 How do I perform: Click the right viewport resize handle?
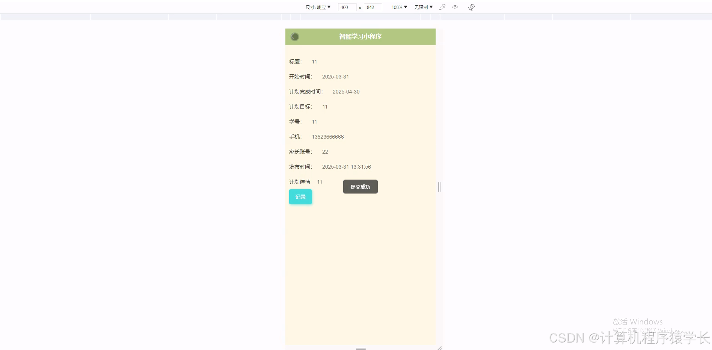pyautogui.click(x=439, y=187)
